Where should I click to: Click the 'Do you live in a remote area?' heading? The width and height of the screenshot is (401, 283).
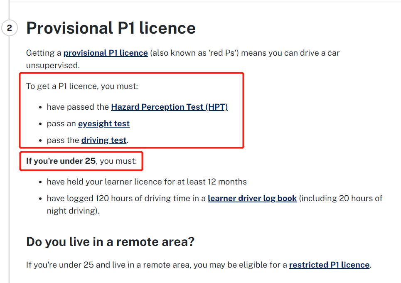pyautogui.click(x=111, y=242)
